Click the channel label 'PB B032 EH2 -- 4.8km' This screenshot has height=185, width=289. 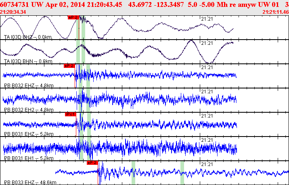(29, 110)
